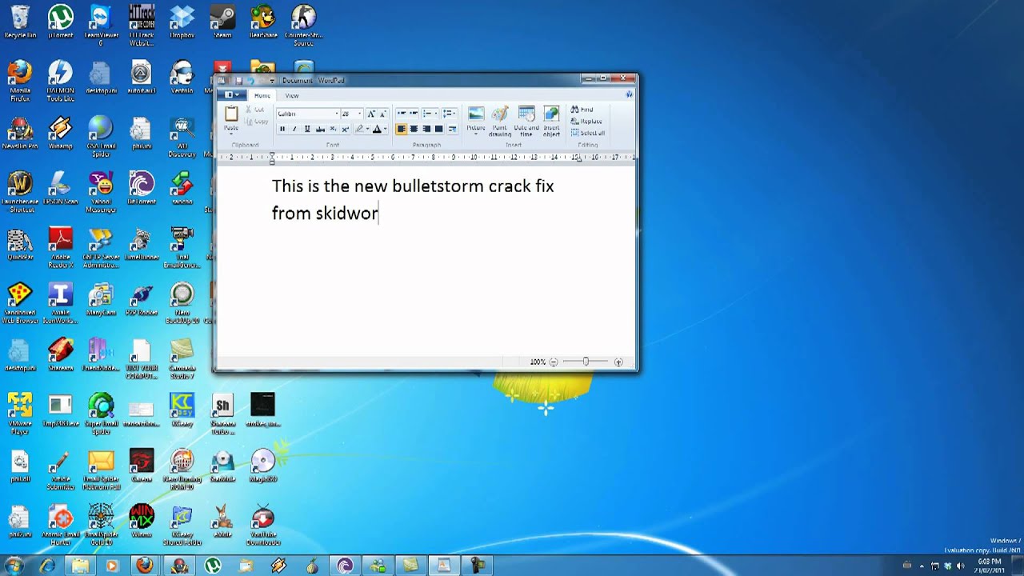The image size is (1024, 576).
Task: Toggle Underline formatting in WordPad
Action: coord(307,129)
